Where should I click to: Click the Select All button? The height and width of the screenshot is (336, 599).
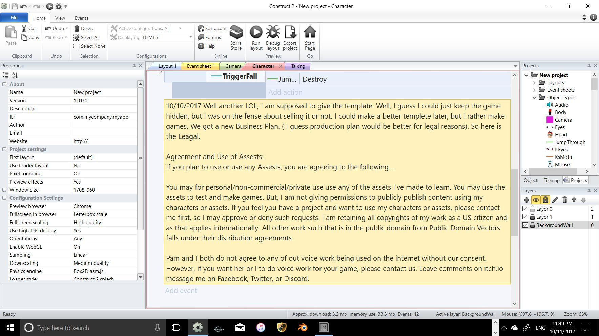point(86,37)
